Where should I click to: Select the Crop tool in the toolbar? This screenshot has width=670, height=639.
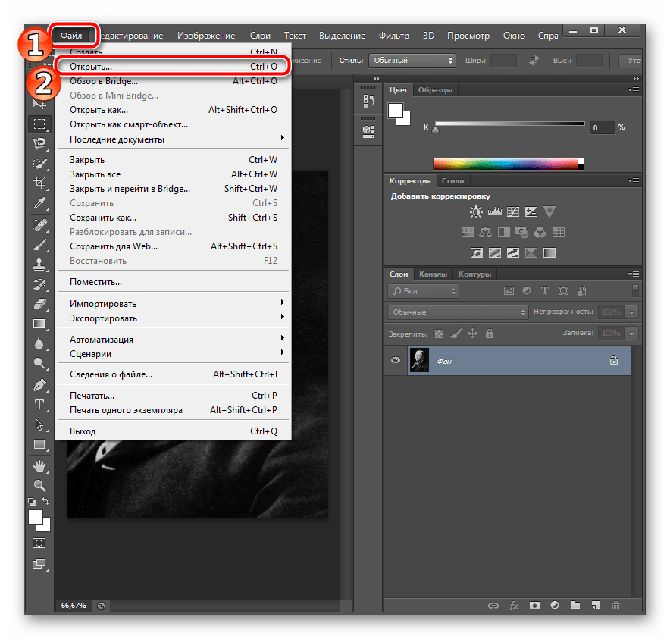coord(39,183)
